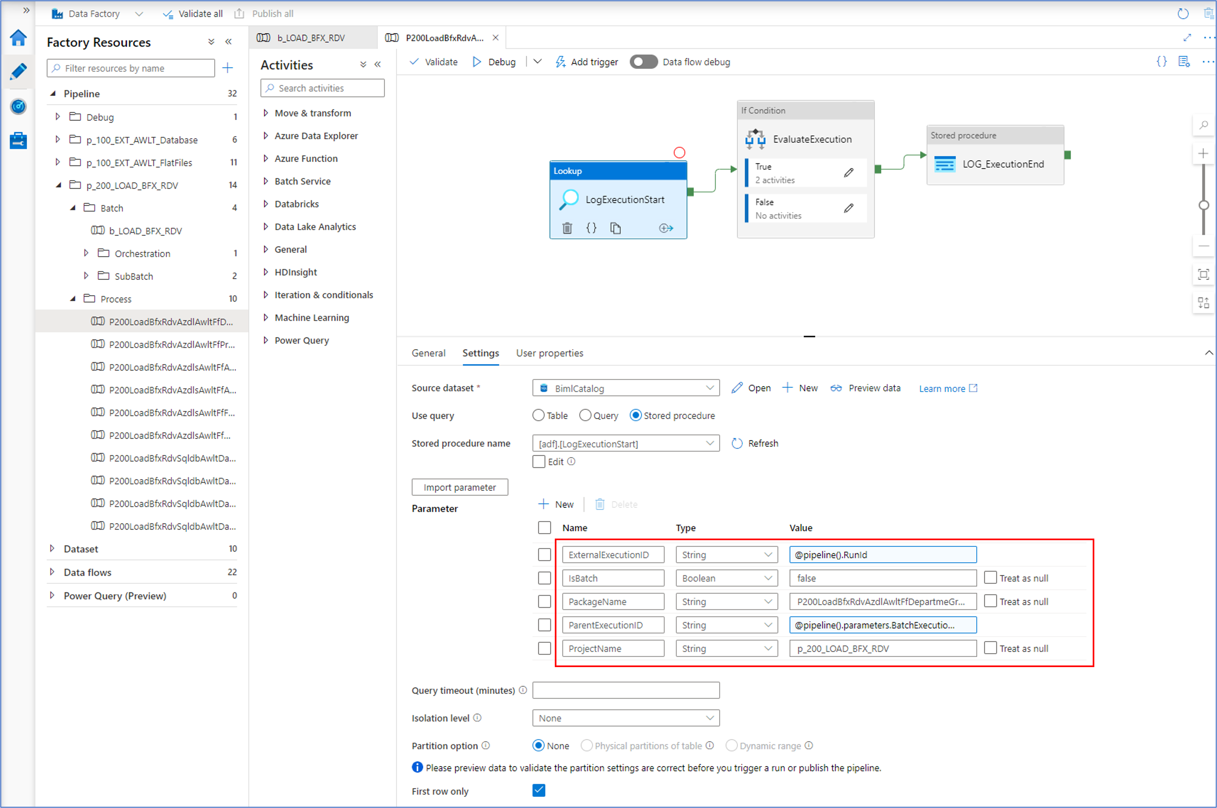Edit the False branch activities
The height and width of the screenshot is (808, 1217).
coord(849,208)
